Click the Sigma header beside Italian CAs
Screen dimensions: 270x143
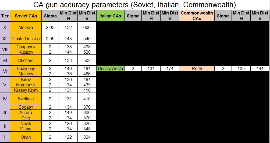pos(133,16)
